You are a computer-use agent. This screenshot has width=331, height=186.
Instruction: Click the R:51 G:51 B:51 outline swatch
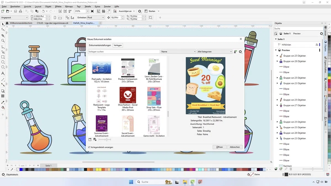[x=286, y=174]
